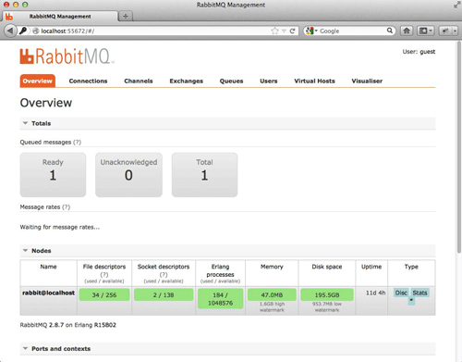Screen dimensions: 462x362
Task: Click the 11d 4h uptime value
Action: click(x=375, y=293)
